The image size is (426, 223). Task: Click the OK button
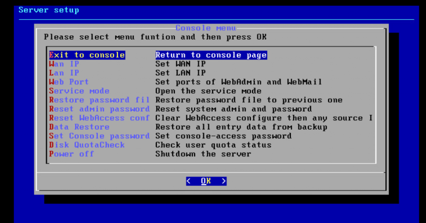click(x=206, y=181)
